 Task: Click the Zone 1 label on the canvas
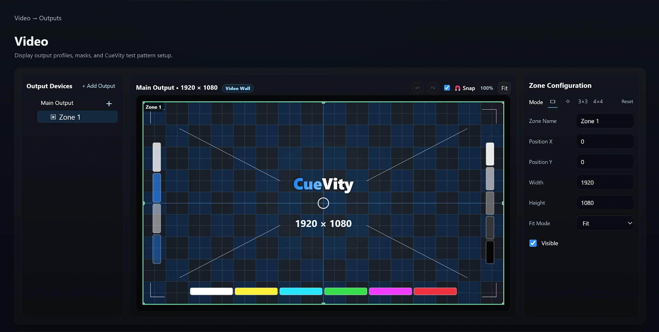click(153, 107)
